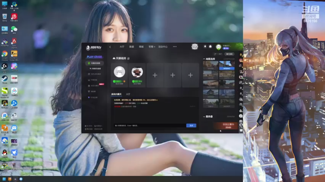This screenshot has width=325, height=182.
Task: Open the Apex Legends desktop icon
Action: (x=14, y=43)
